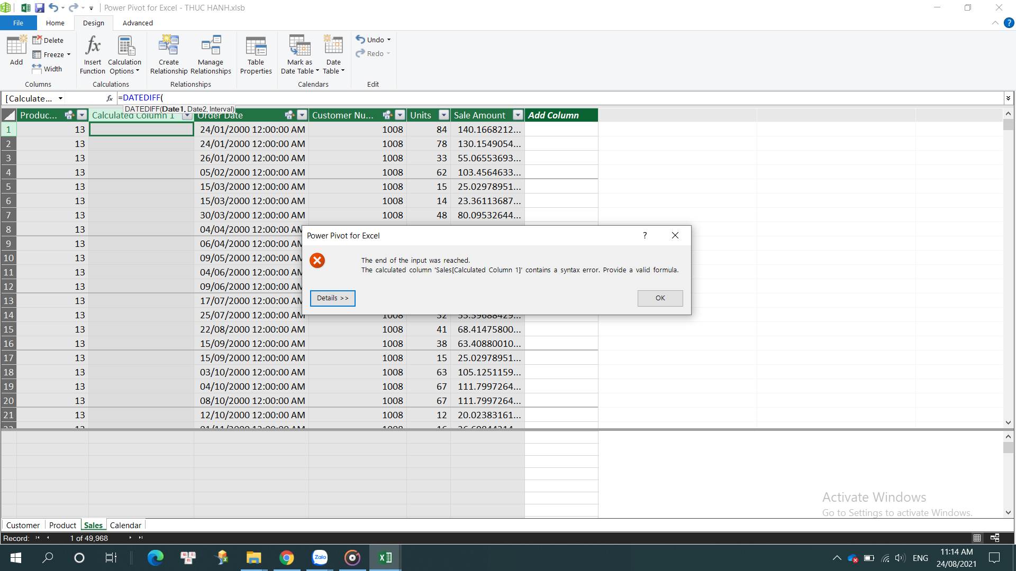The width and height of the screenshot is (1016, 571).
Task: Open File Explorer from taskbar
Action: 254,558
